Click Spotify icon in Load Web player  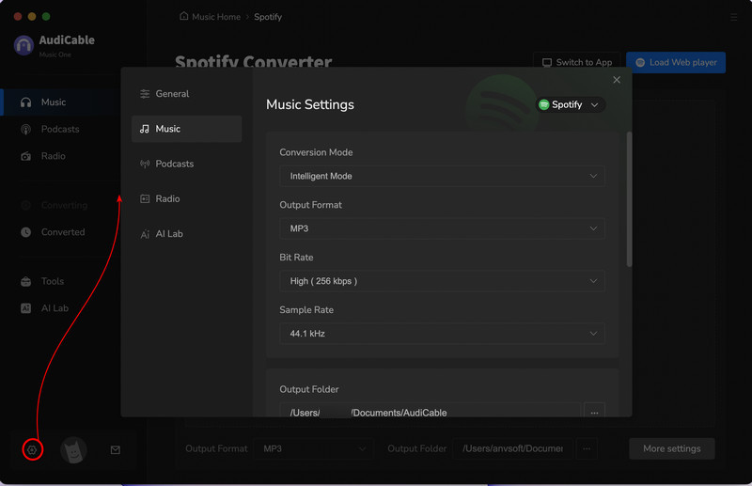[640, 63]
